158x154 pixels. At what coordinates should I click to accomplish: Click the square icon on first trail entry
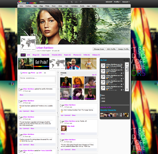tap(121, 68)
